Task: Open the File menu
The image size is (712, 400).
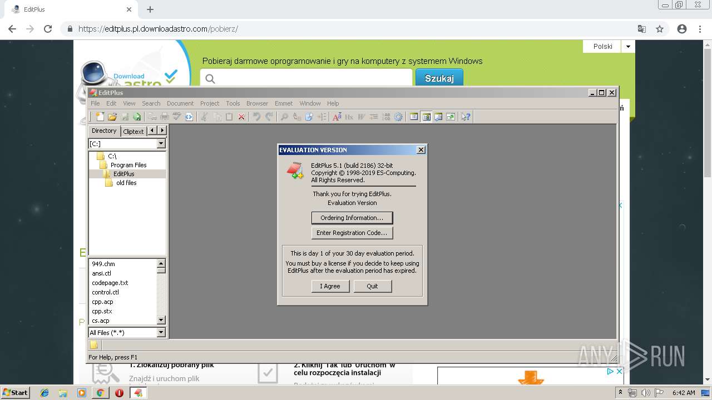Action: [x=95, y=103]
